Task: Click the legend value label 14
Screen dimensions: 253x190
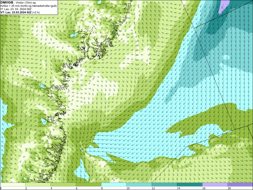Action: (x=178, y=188)
